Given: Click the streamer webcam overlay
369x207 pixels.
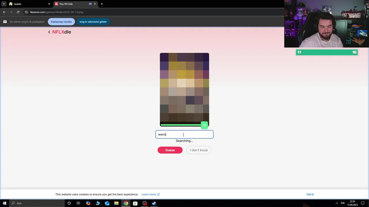Looking at the screenshot, I should [327, 24].
